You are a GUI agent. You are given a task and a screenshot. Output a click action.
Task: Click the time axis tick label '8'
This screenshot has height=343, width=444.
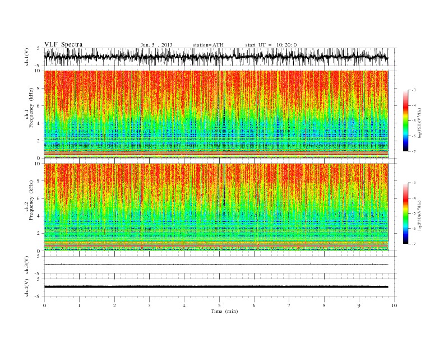(324, 305)
